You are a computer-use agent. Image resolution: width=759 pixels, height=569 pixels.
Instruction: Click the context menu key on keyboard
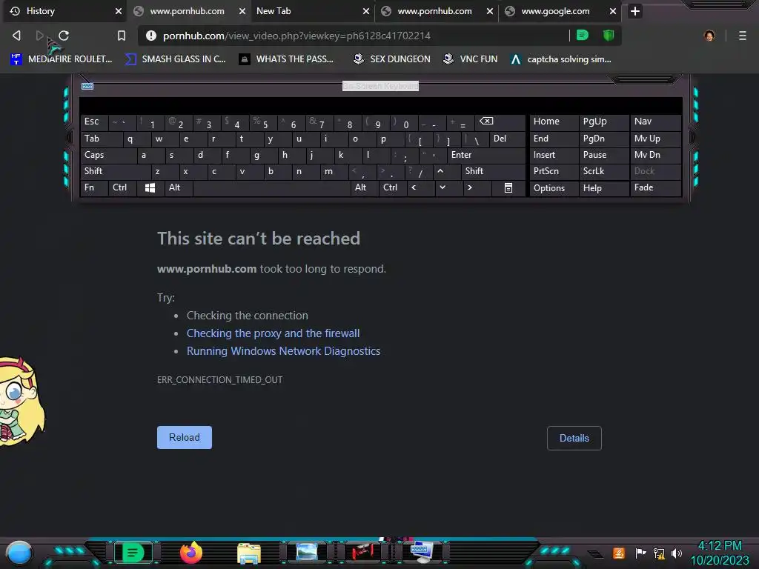click(x=508, y=187)
